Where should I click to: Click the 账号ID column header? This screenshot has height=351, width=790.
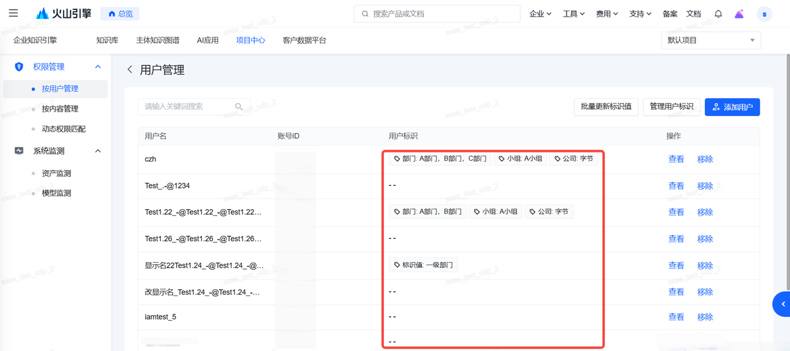[288, 136]
